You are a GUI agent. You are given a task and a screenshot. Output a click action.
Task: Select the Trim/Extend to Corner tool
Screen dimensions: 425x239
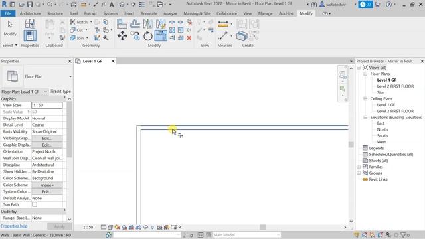pos(161,36)
